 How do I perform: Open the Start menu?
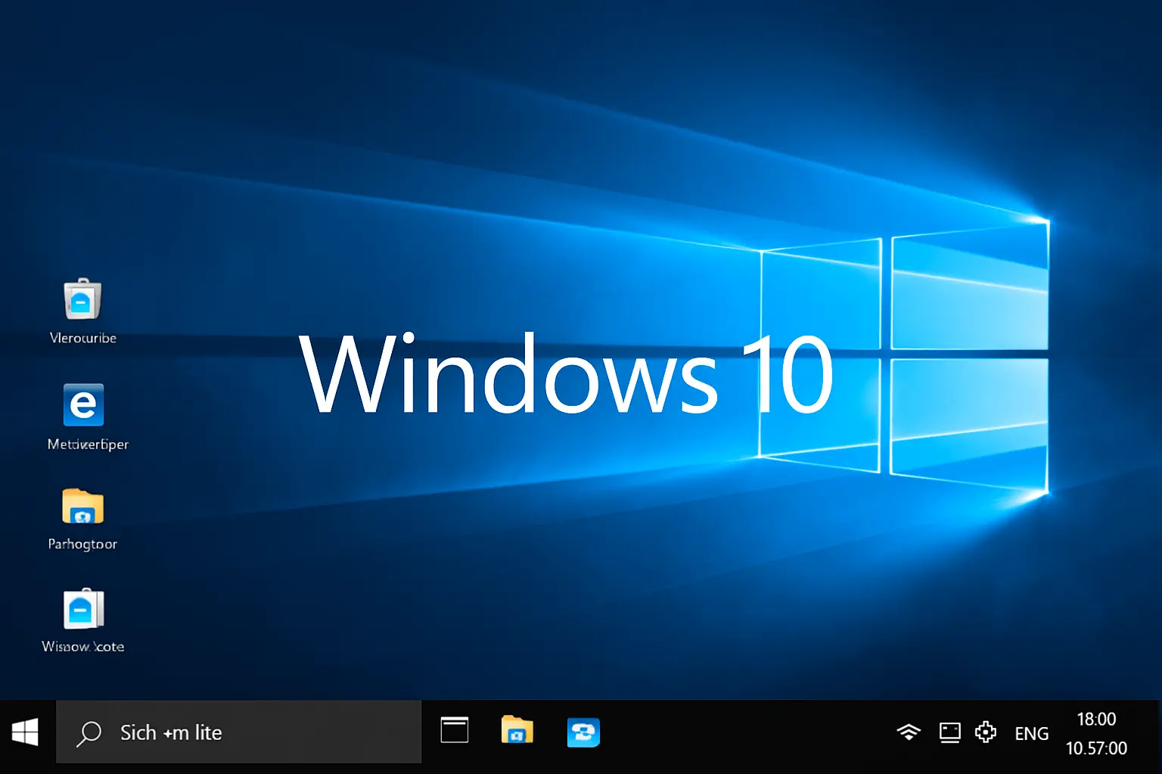click(26, 732)
